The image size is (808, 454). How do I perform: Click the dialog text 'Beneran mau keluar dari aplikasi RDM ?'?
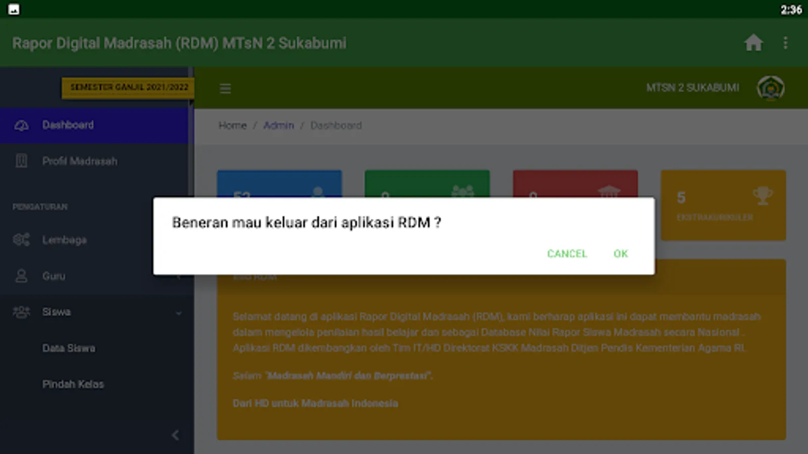tap(307, 222)
